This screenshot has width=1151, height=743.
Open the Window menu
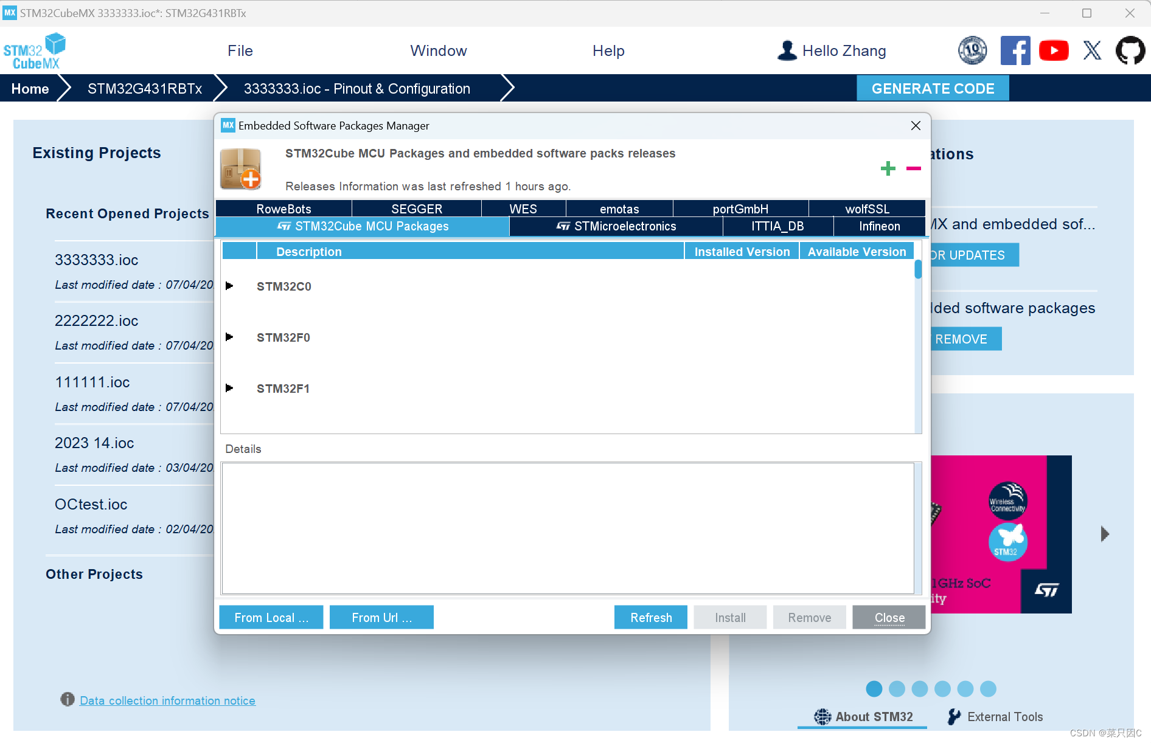(439, 51)
